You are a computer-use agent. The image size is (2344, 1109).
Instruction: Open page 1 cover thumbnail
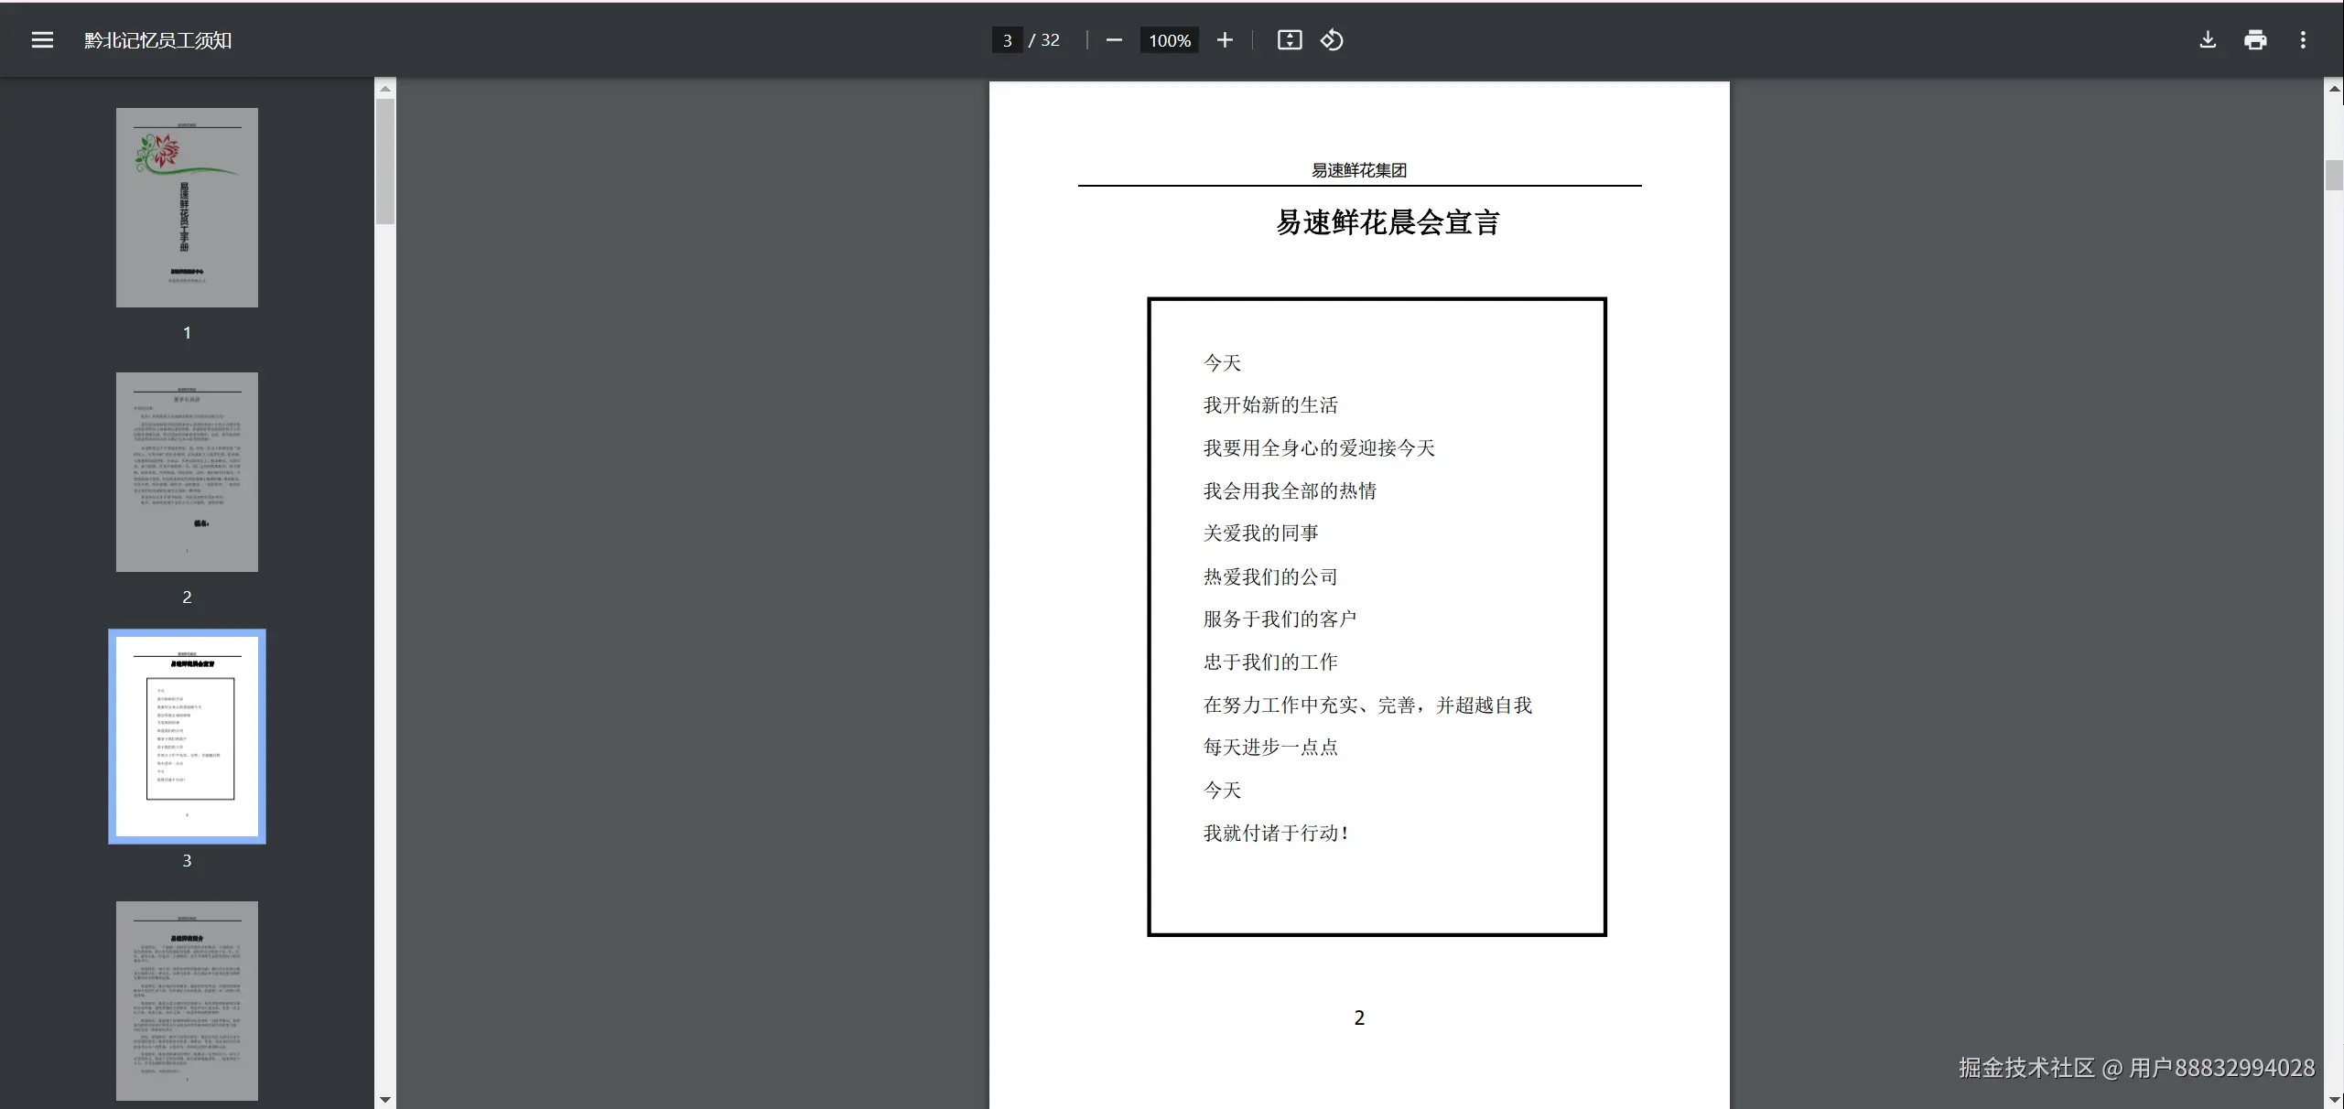tap(187, 208)
